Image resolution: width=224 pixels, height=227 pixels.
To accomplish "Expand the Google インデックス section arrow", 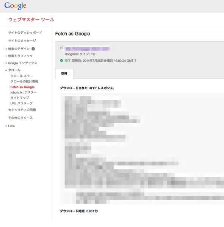I will click(x=6, y=63).
